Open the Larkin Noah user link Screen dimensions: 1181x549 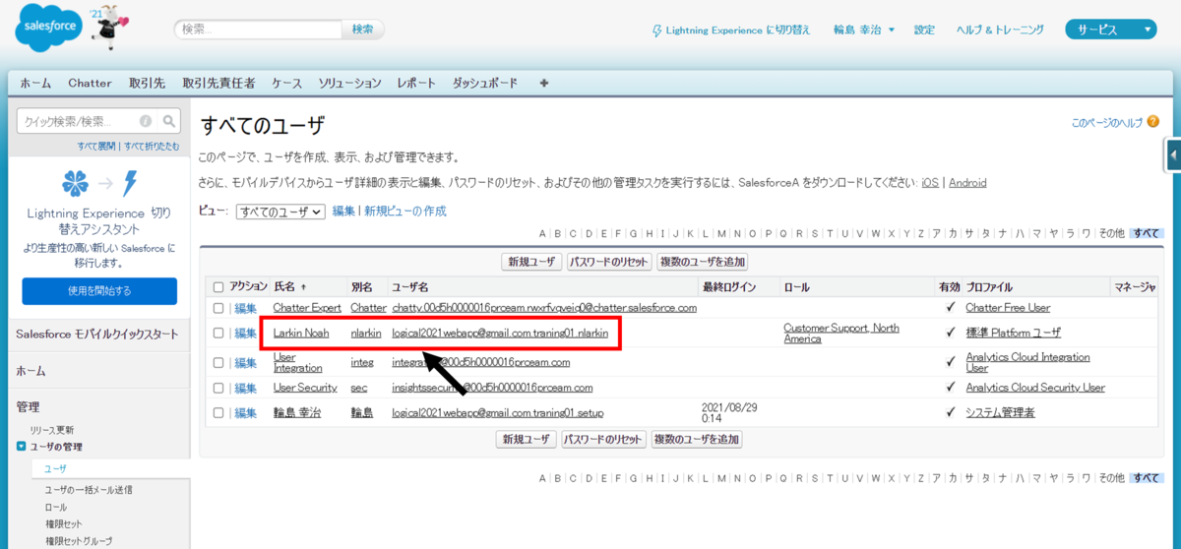tap(301, 334)
